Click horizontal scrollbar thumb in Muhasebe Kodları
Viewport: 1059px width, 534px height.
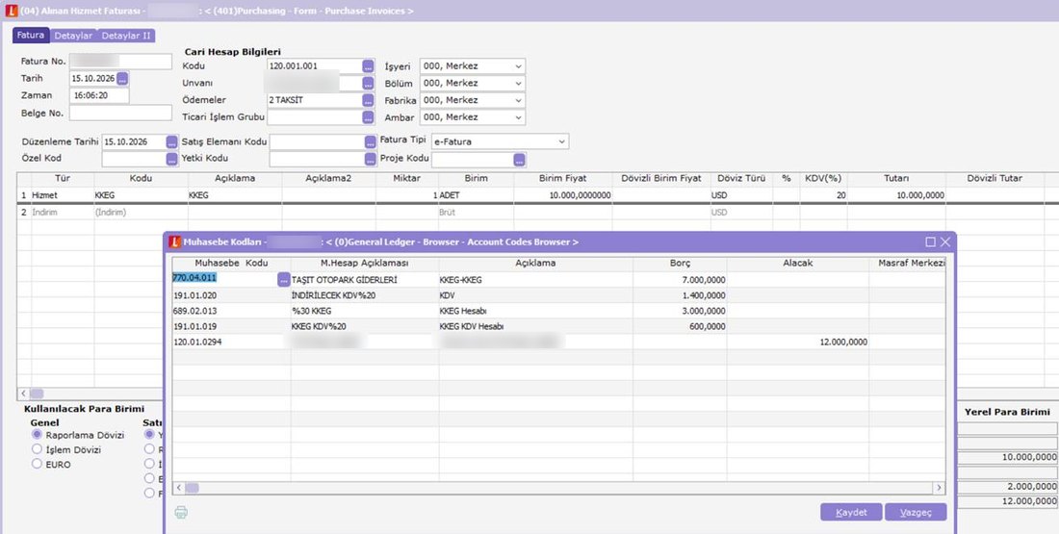coord(192,488)
